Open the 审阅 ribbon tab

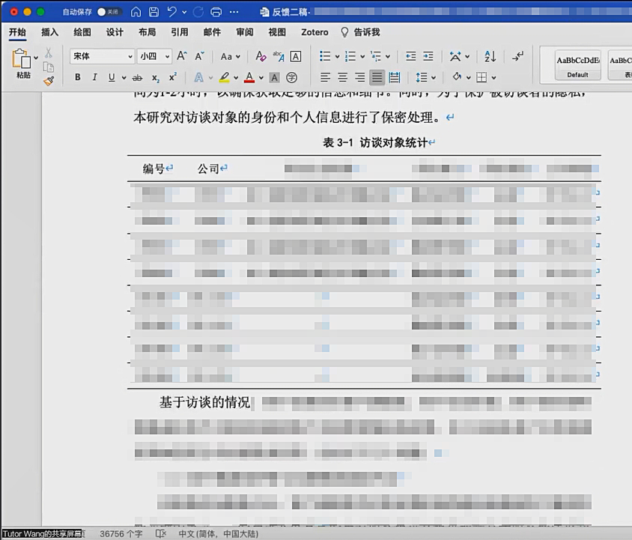pos(245,32)
